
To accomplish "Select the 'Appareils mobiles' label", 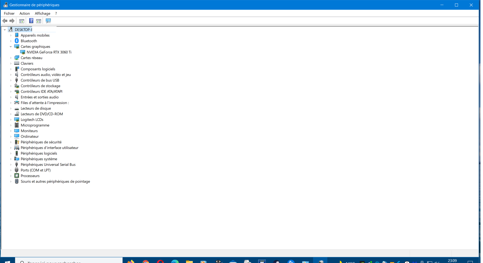I will click(x=35, y=35).
